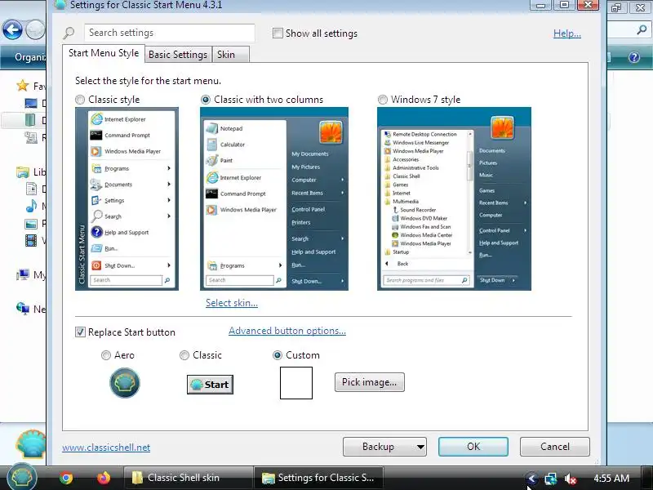Choose the Custom button radio option
653x490 pixels.
[277, 355]
